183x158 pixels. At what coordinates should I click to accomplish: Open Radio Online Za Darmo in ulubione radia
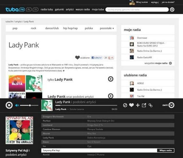[149, 90]
